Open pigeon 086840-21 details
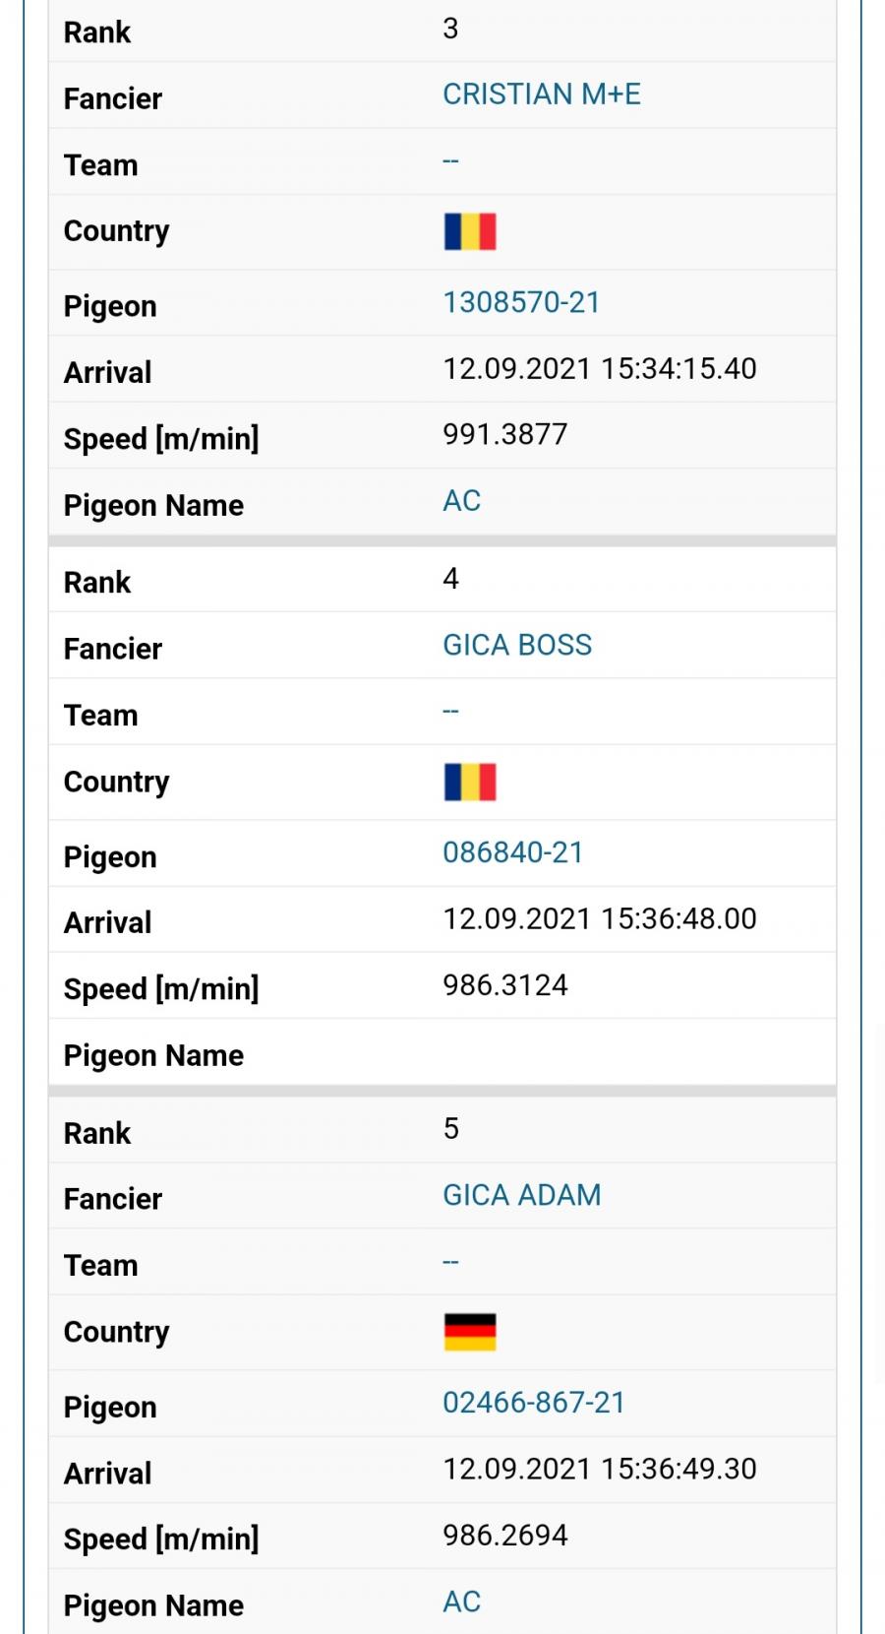Screen dimensions: 885x1634 tap(513, 852)
